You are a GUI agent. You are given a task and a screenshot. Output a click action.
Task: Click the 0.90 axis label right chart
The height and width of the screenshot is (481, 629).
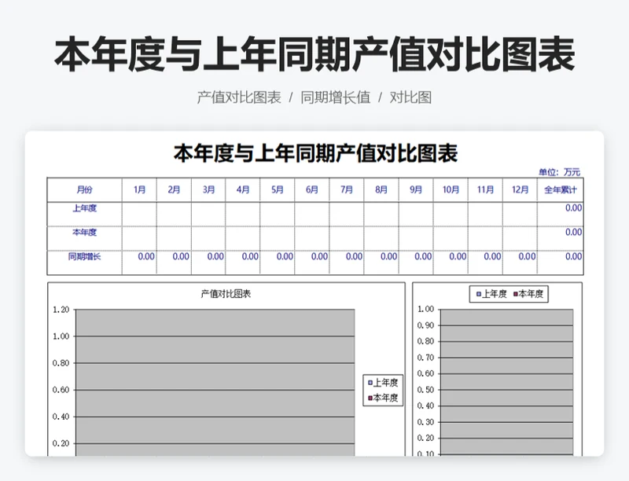425,325
